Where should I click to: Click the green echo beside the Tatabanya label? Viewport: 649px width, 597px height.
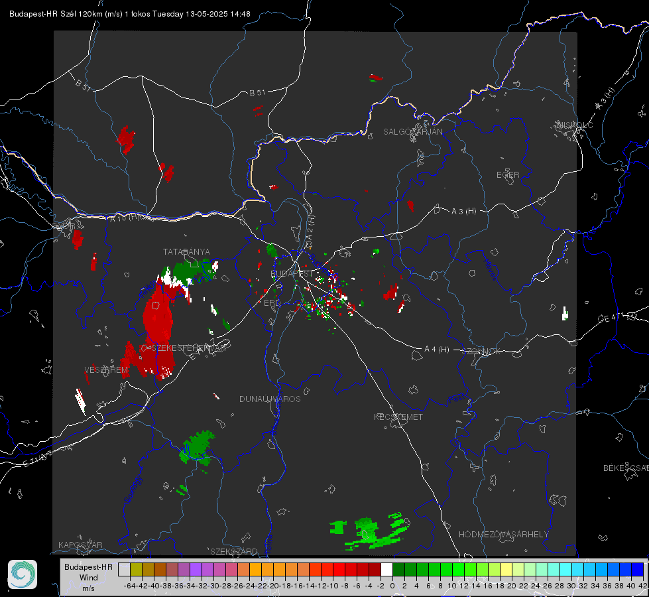[x=188, y=271]
